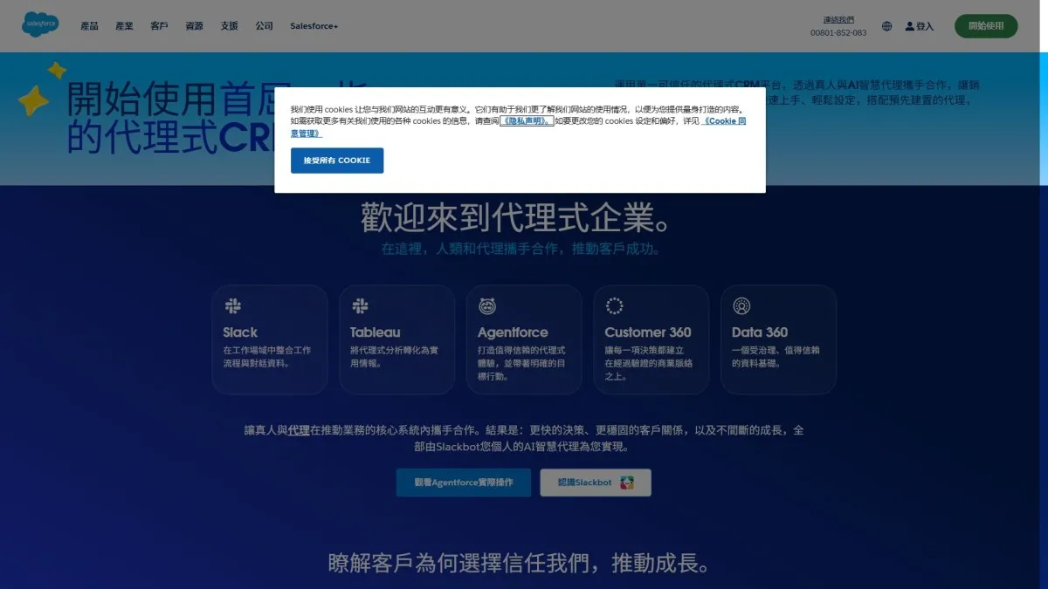Image resolution: width=1048 pixels, height=589 pixels.
Task: Click the Slack card icon
Action: pyautogui.click(x=232, y=305)
